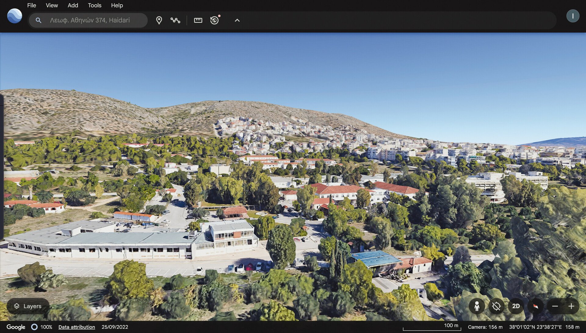Click the imagery date 25/09/2022
The width and height of the screenshot is (586, 333).
tap(115, 327)
